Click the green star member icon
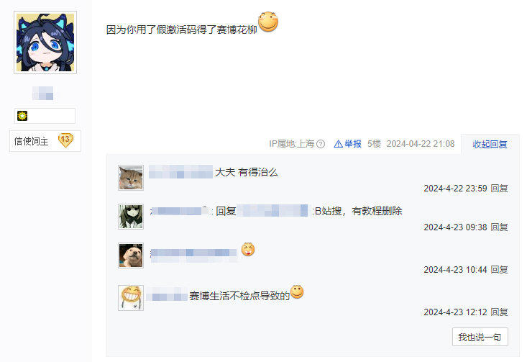Viewport: 527px width, 362px height. (x=22, y=116)
